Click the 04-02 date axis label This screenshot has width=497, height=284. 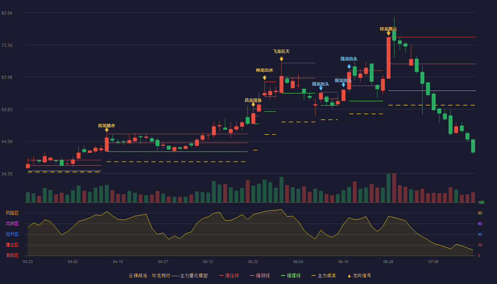(x=73, y=262)
